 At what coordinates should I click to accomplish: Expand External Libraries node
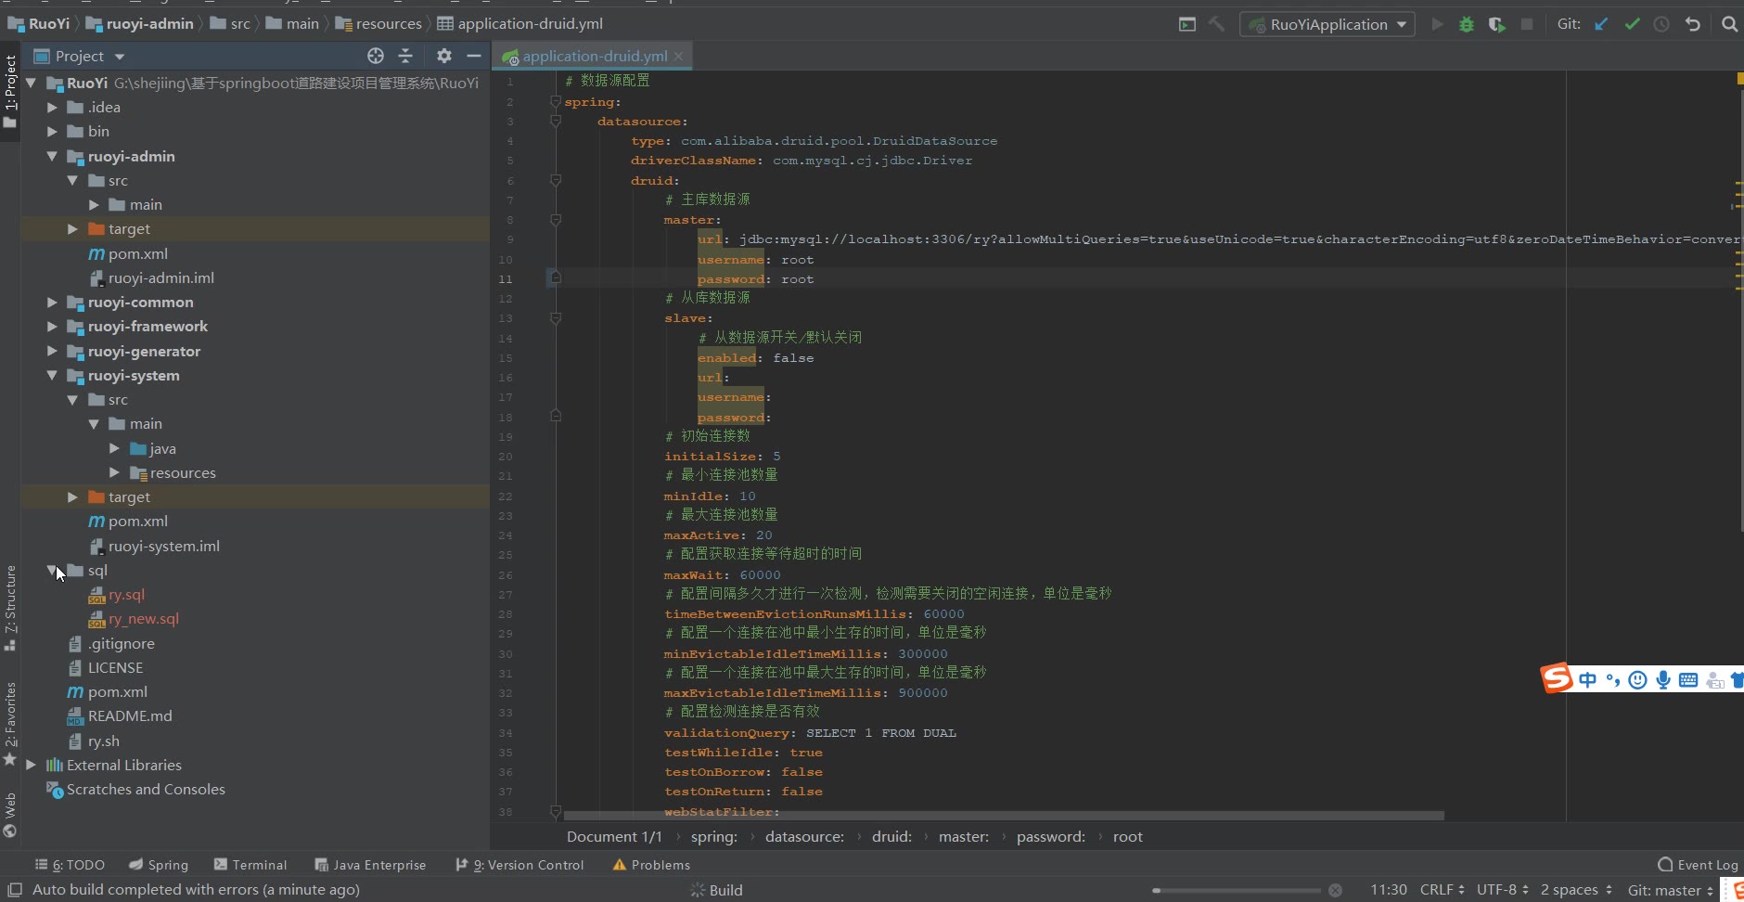click(x=32, y=765)
